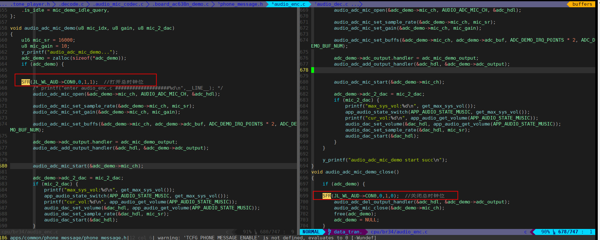Click line number 678 in right pane
This screenshot has width=600, height=240.
[304, 70]
